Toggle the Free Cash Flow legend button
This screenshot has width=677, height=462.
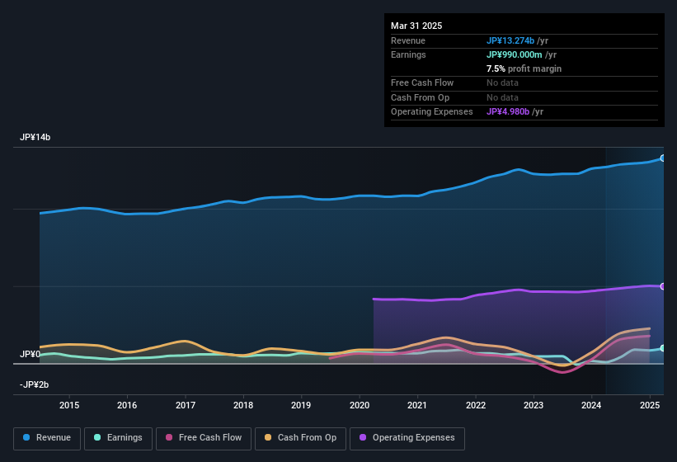coord(204,438)
